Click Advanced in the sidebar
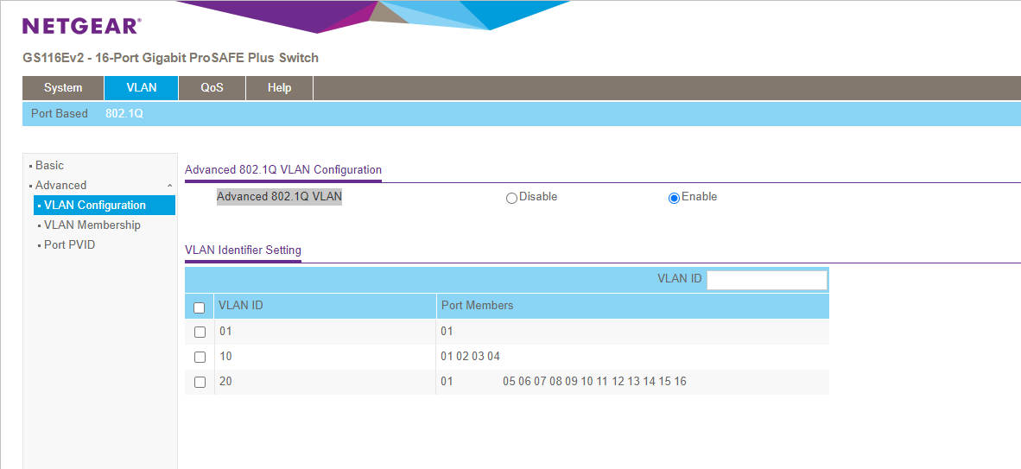The image size is (1021, 469). click(60, 185)
